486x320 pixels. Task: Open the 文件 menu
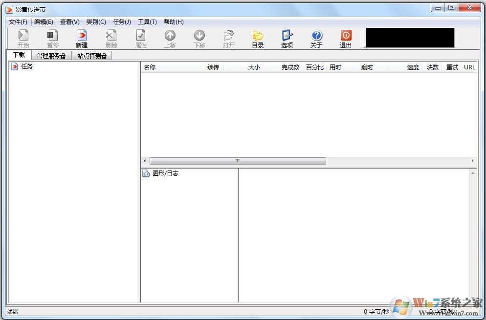click(x=18, y=21)
